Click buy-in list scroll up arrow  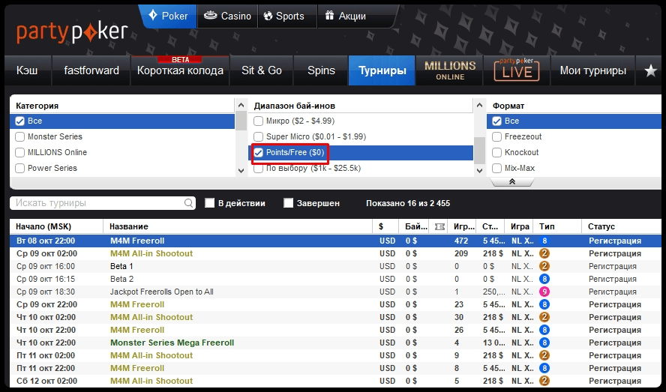(479, 106)
